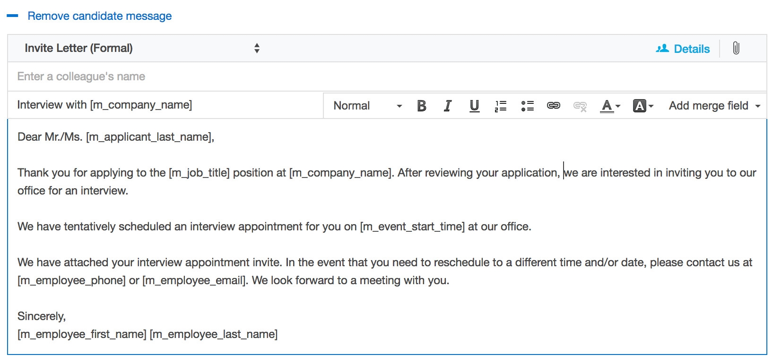Expand the Add merge field menu
773x363 pixels.
tap(714, 106)
